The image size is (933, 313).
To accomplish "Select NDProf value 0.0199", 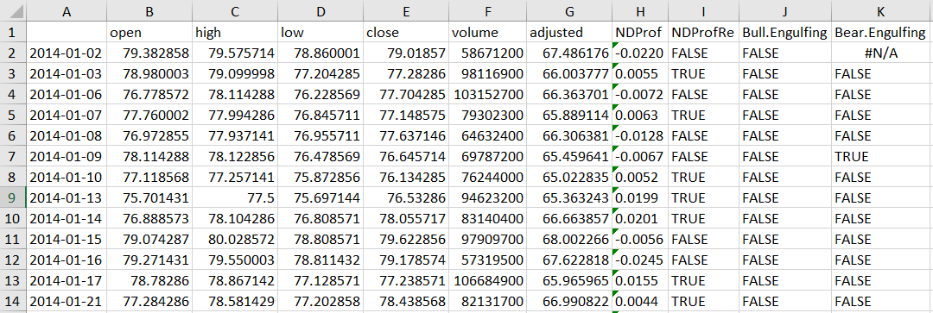I will point(639,197).
